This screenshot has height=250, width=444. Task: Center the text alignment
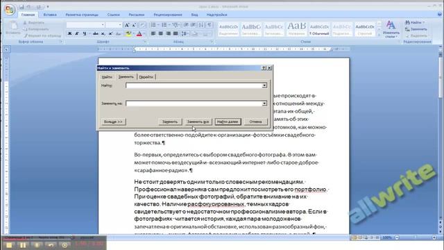tap(160, 34)
